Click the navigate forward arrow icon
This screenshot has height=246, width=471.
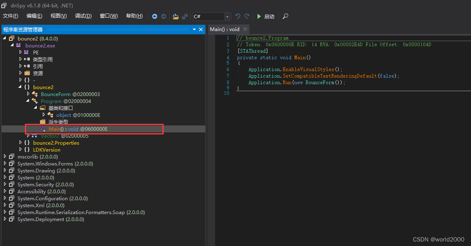164,16
